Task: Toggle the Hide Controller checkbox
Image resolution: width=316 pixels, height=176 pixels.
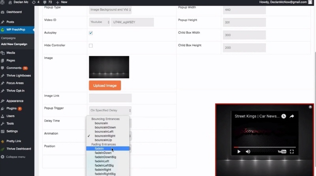Action: pyautogui.click(x=91, y=46)
